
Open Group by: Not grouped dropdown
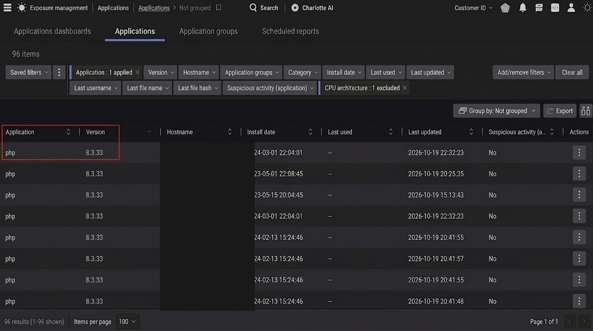point(497,111)
